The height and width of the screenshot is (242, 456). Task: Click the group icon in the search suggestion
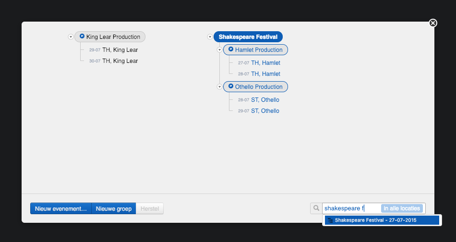330,220
